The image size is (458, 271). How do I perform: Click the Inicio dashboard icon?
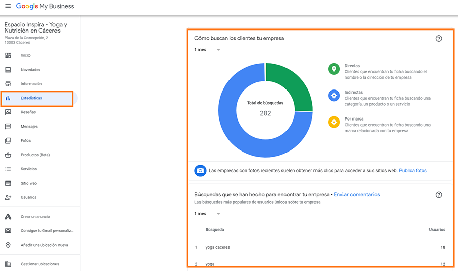(8, 55)
